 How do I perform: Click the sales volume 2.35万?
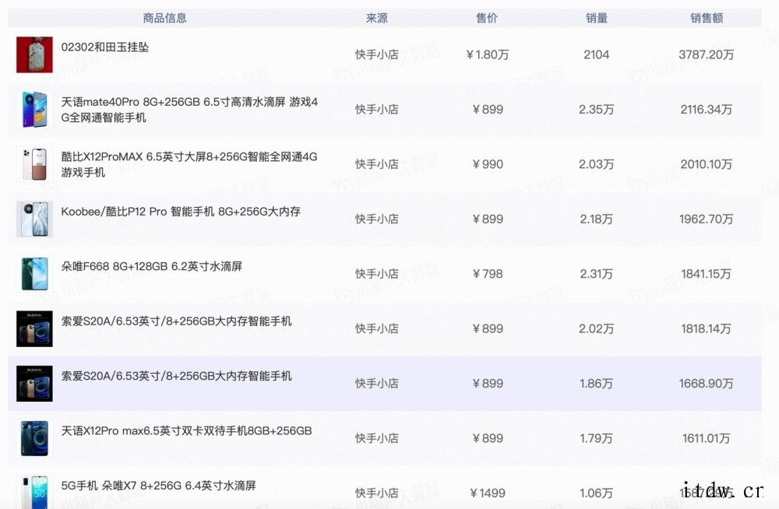596,109
